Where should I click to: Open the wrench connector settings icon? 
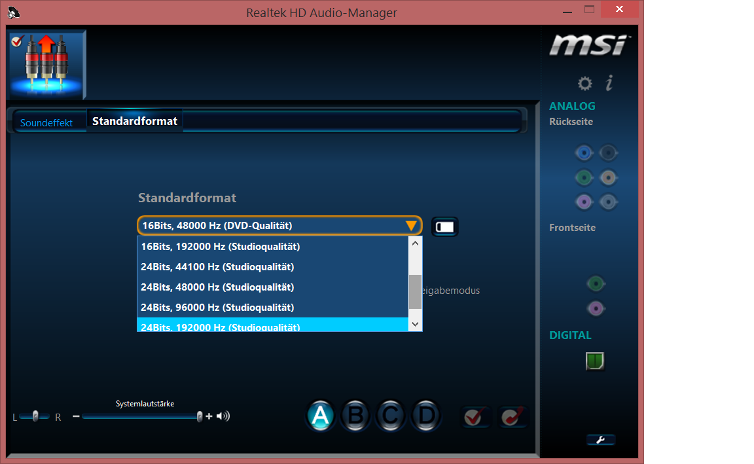[601, 440]
